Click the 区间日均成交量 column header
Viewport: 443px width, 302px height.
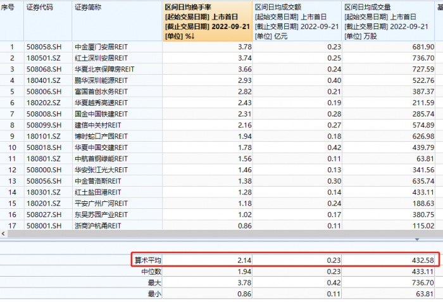pos(388,20)
